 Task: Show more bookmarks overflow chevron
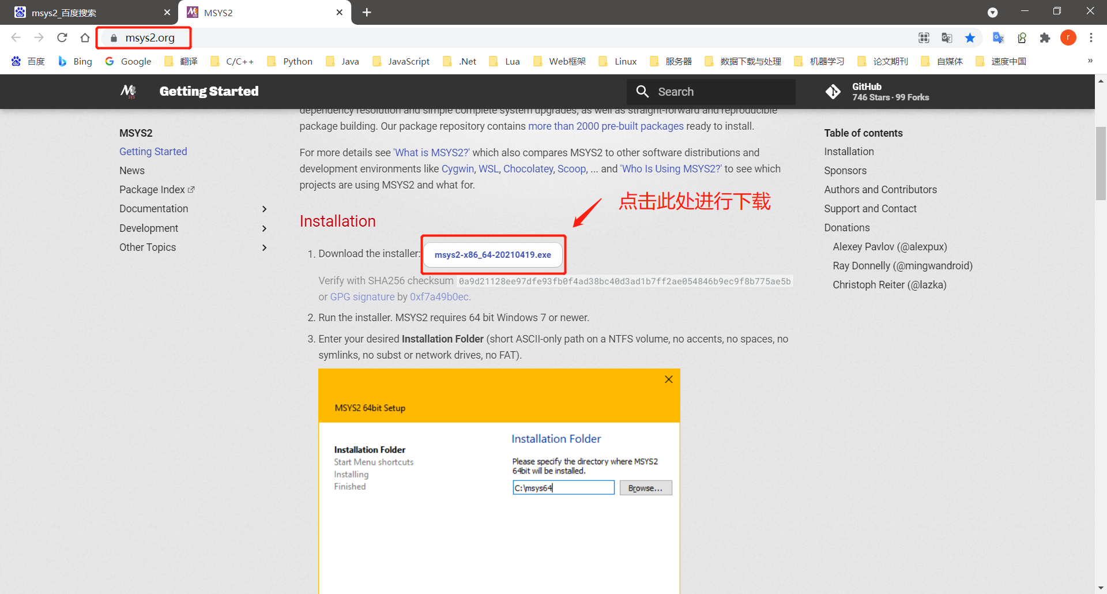pyautogui.click(x=1090, y=61)
